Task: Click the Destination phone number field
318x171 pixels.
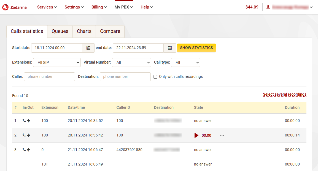Action: click(x=125, y=77)
